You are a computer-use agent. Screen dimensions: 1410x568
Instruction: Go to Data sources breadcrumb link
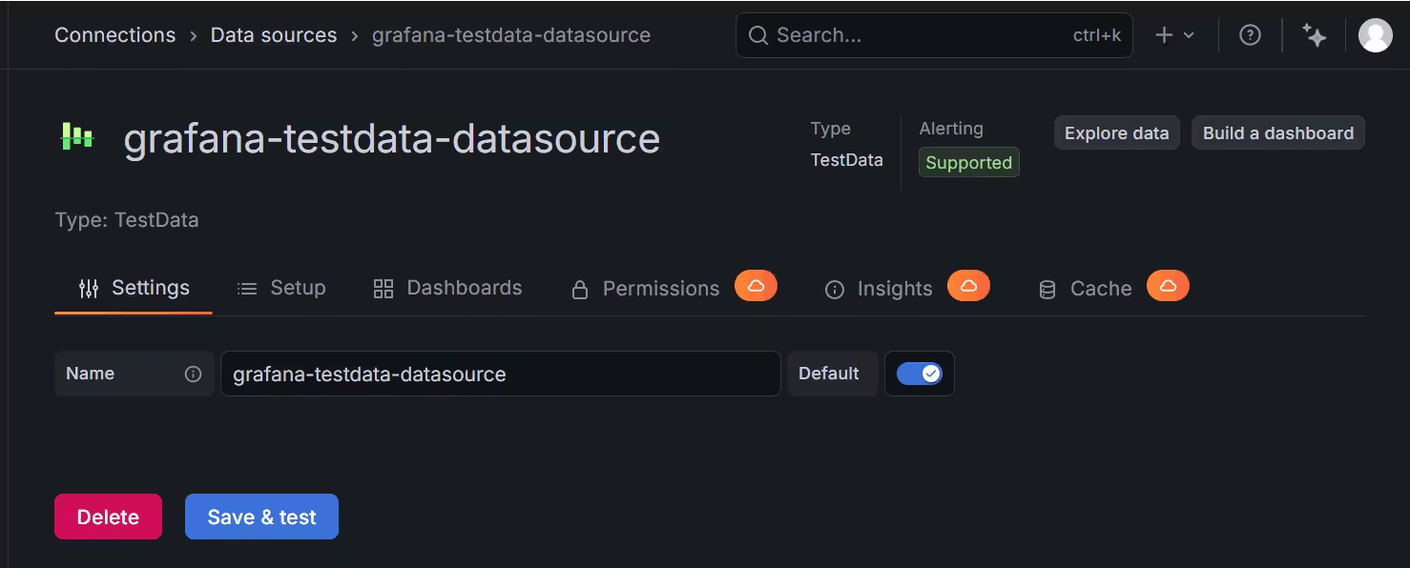coord(274,35)
